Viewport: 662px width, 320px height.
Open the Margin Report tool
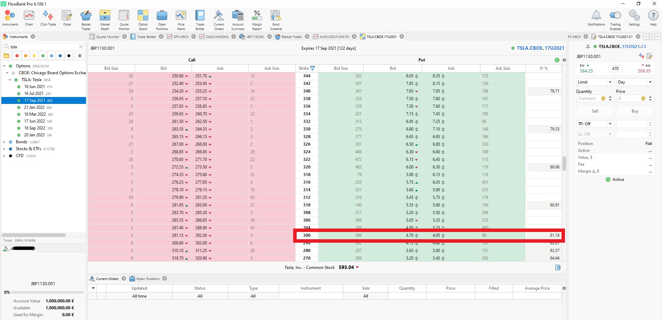257,20
